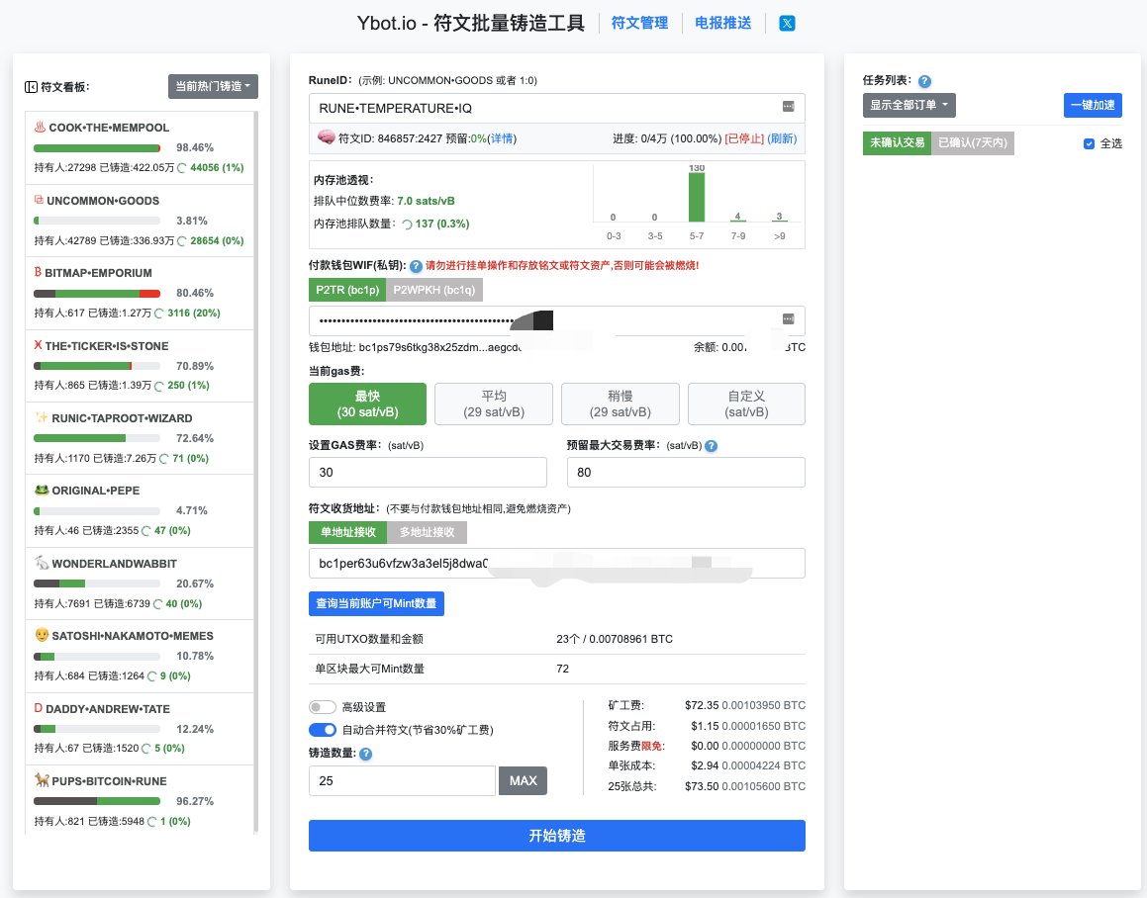
Task: Click the MAX quantity button
Action: (523, 781)
